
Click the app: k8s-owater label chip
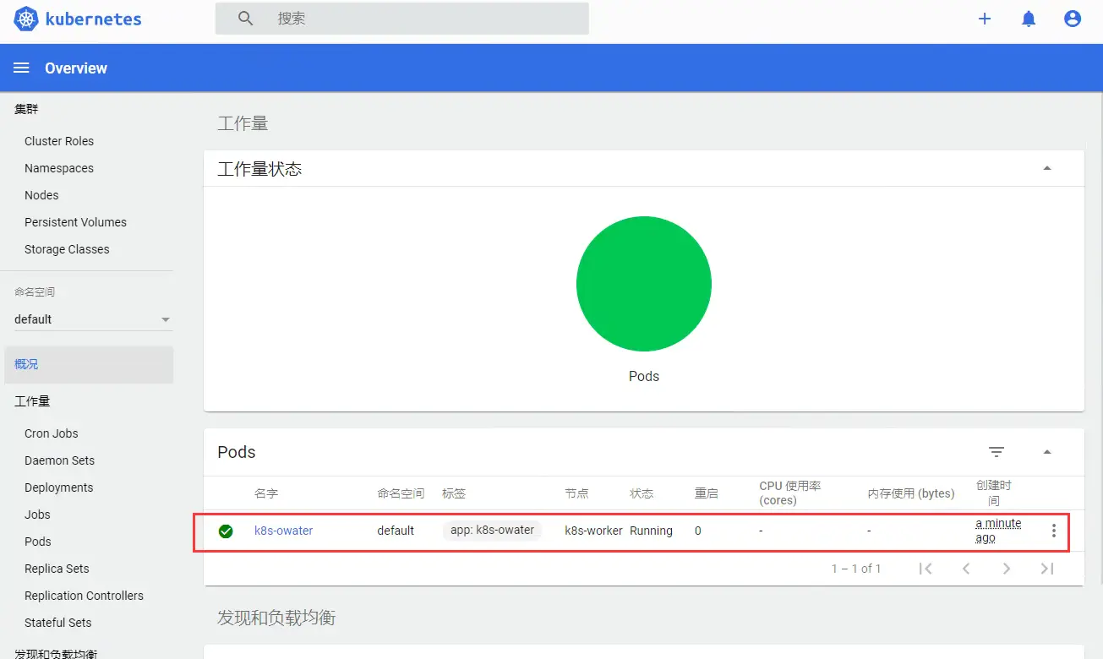pyautogui.click(x=492, y=531)
